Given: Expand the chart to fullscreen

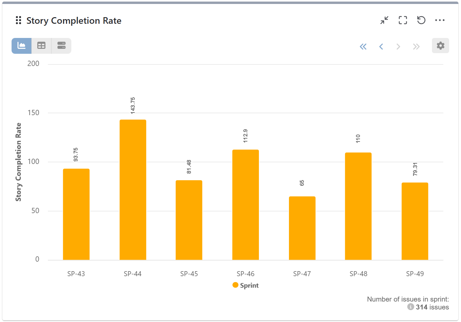Looking at the screenshot, I should [403, 20].
